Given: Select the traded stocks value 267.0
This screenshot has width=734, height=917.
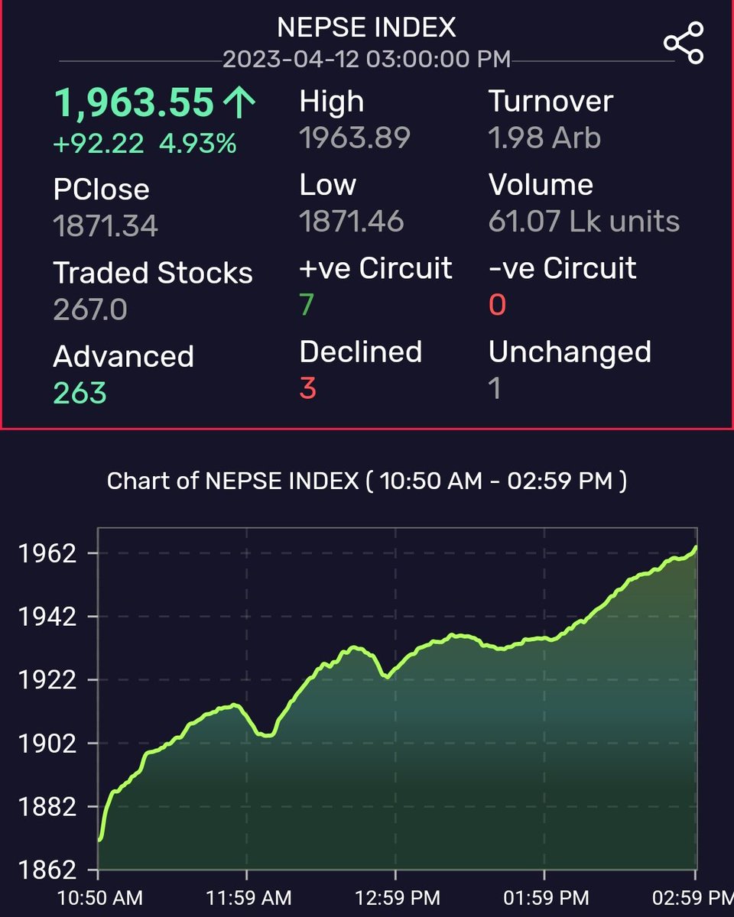Looking at the screenshot, I should tap(90, 309).
